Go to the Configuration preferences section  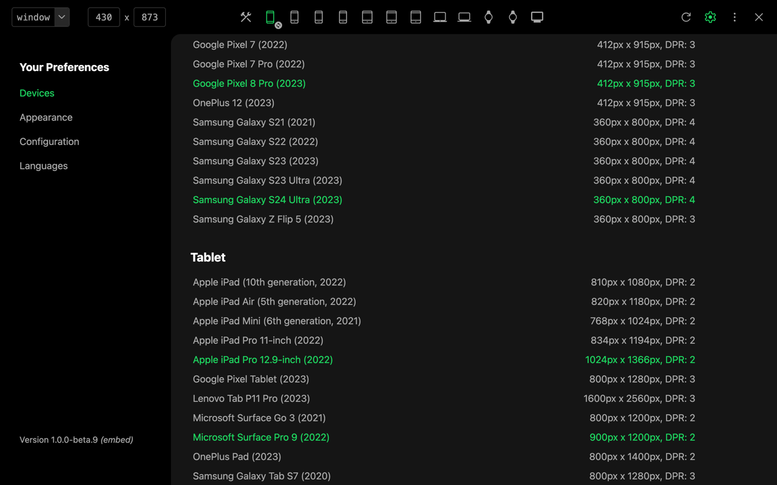pos(49,142)
